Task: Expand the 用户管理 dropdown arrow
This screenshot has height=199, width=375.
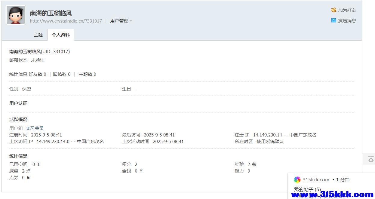Action: 131,21
